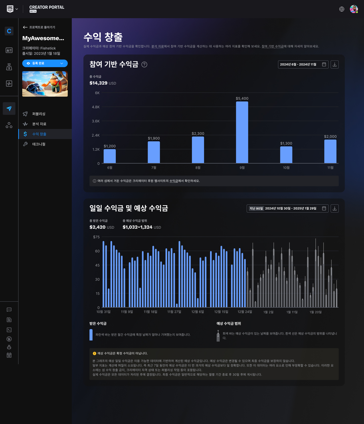Viewport: 364px width, 424px height.
Task: Click the help icon beside 참여 기반 수익금
Action: coord(144,65)
